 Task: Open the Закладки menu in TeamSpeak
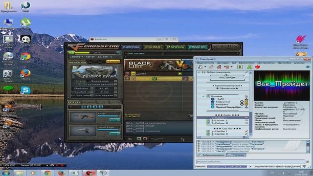click(223, 63)
